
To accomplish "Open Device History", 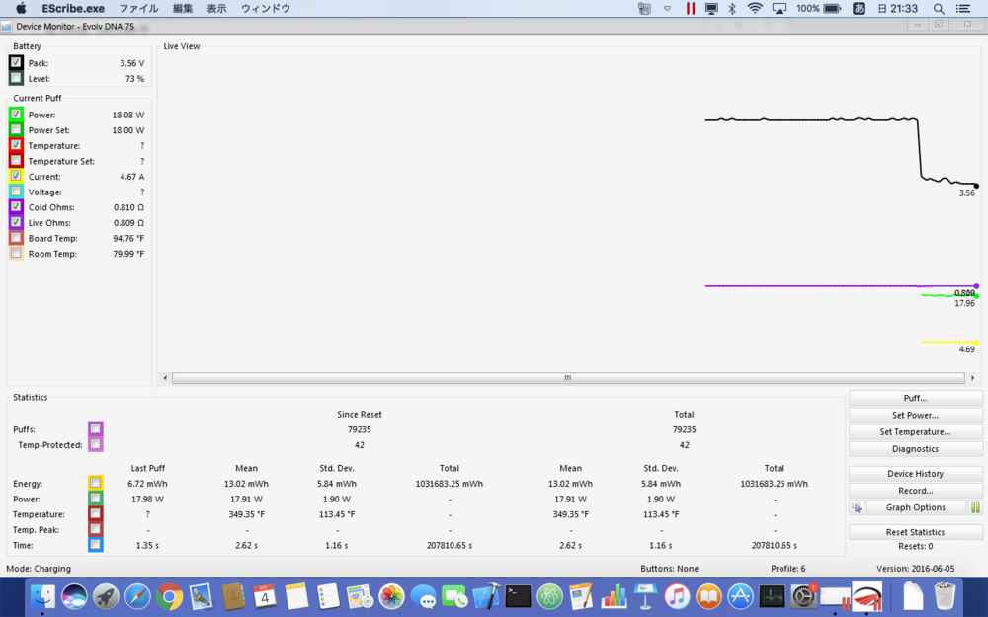I will [916, 474].
